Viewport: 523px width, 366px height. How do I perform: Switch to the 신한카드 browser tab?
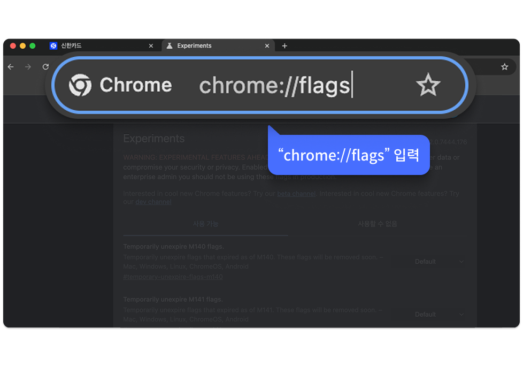pyautogui.click(x=86, y=46)
